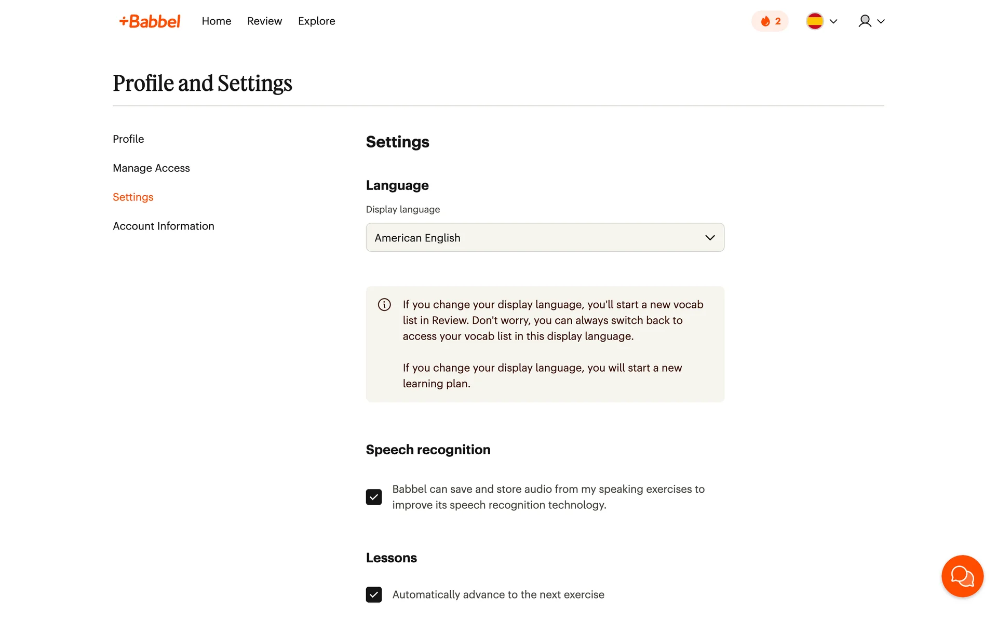Open the Explore page
Image resolution: width=997 pixels, height=623 pixels.
(316, 21)
